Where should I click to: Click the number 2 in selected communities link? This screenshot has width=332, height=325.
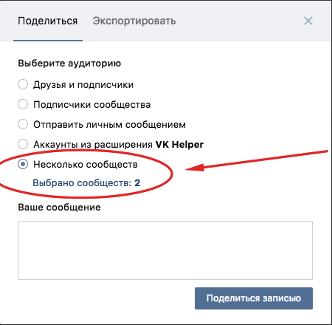[x=137, y=183]
